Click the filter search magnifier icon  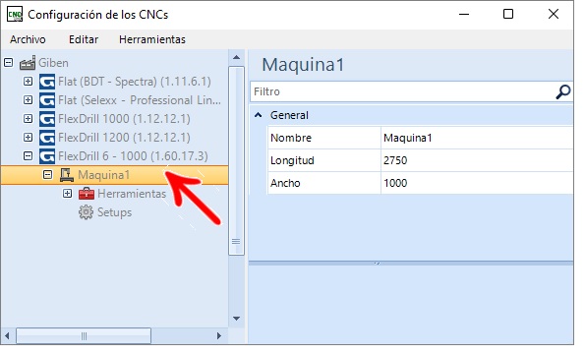click(x=562, y=91)
